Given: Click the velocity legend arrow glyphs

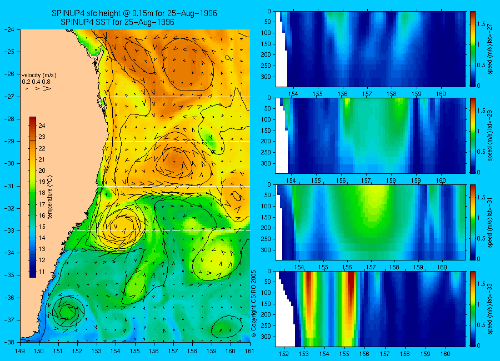Looking at the screenshot, I should (x=38, y=88).
